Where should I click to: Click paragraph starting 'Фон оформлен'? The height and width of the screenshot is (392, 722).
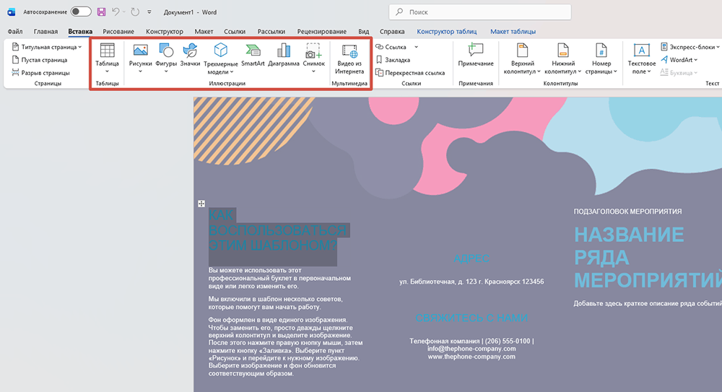[x=285, y=347]
